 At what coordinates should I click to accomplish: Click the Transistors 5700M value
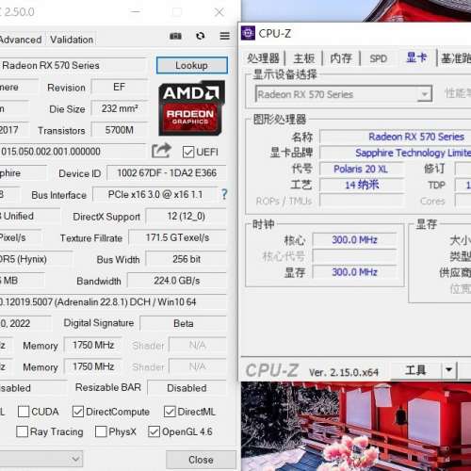coord(120,130)
